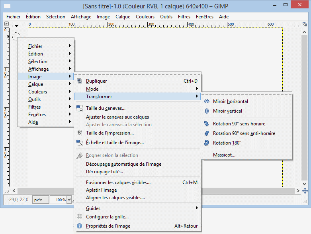The image size is (311, 234).
Task: Click the Taille du canevas icon
Action: 80,108
